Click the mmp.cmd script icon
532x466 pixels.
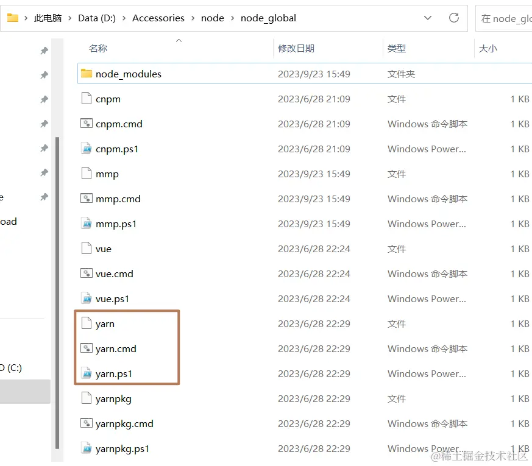(87, 199)
